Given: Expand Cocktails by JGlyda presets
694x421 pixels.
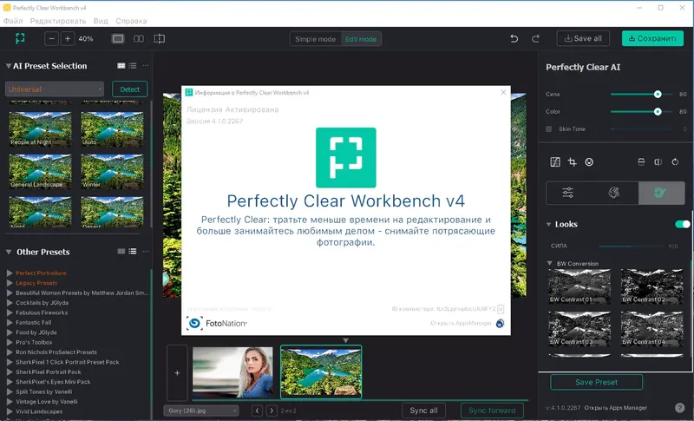Looking at the screenshot, I should point(10,302).
